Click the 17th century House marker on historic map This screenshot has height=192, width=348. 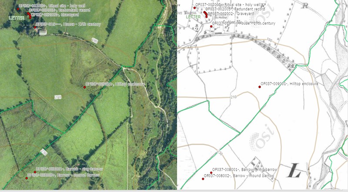pos(211,26)
